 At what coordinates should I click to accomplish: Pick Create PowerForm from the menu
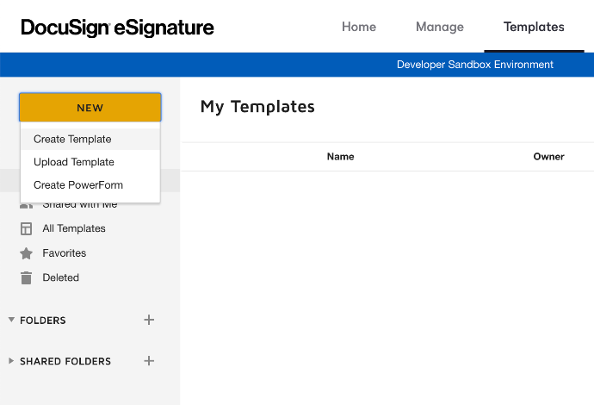[x=78, y=185]
